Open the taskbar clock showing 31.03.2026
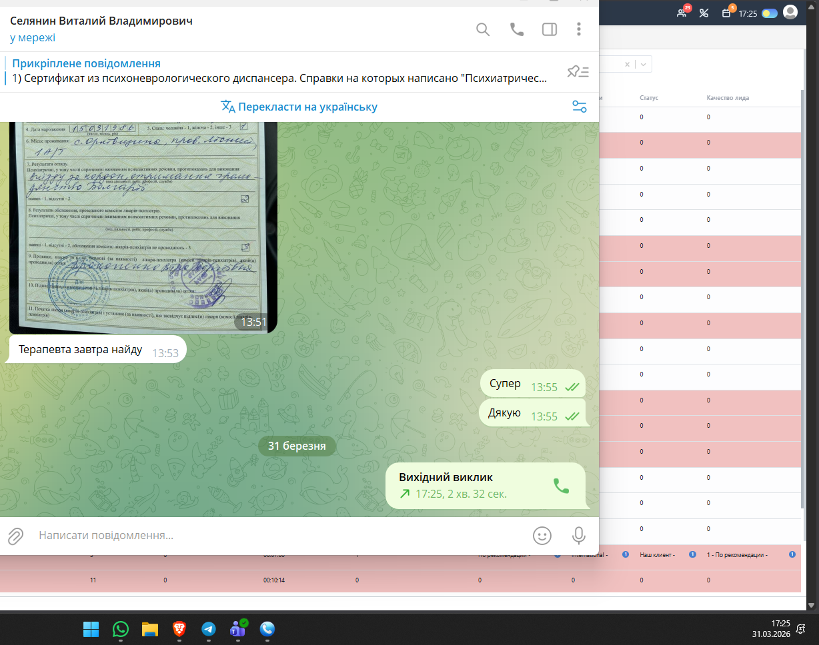The width and height of the screenshot is (819, 645). pos(772,628)
